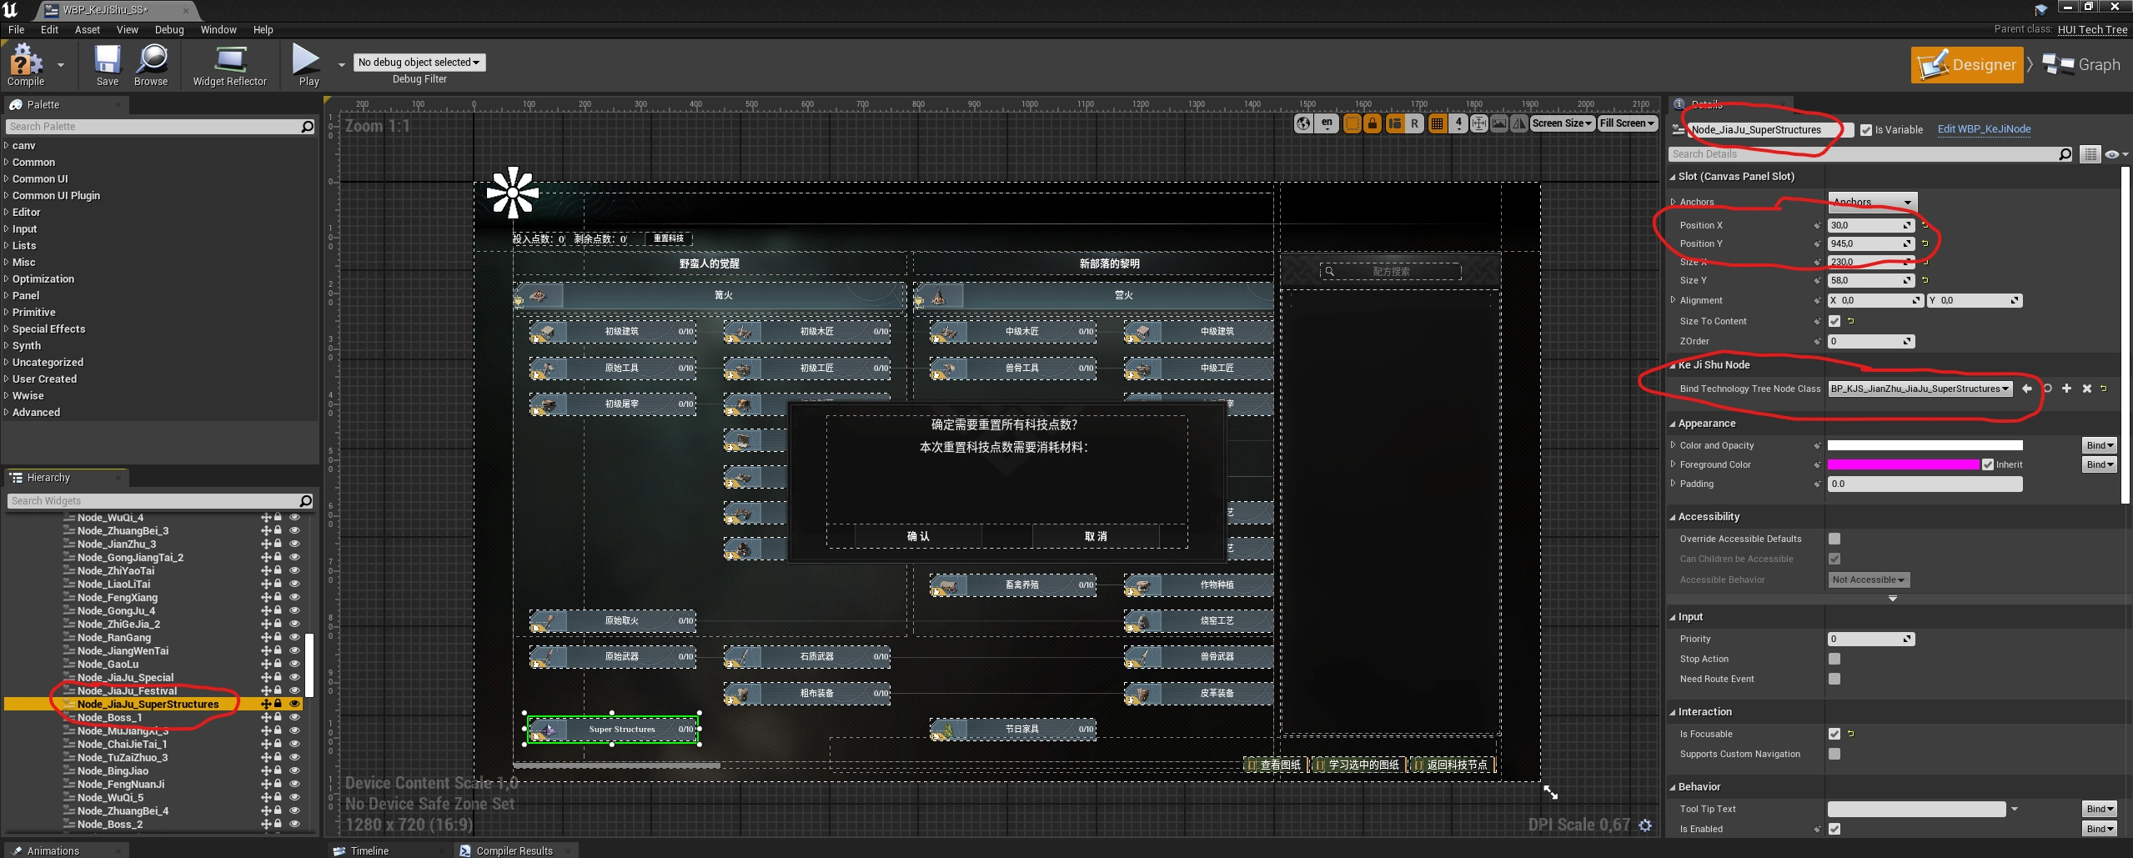Toggle the Size To Content checkbox
Screen dimensions: 2133x858
[1834, 321]
